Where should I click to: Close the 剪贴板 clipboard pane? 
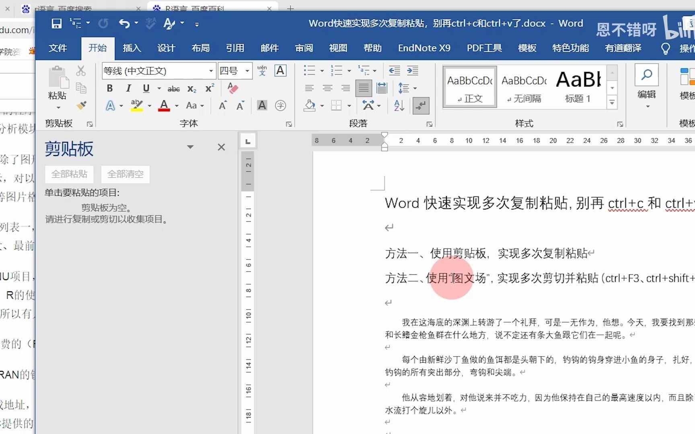(x=221, y=147)
